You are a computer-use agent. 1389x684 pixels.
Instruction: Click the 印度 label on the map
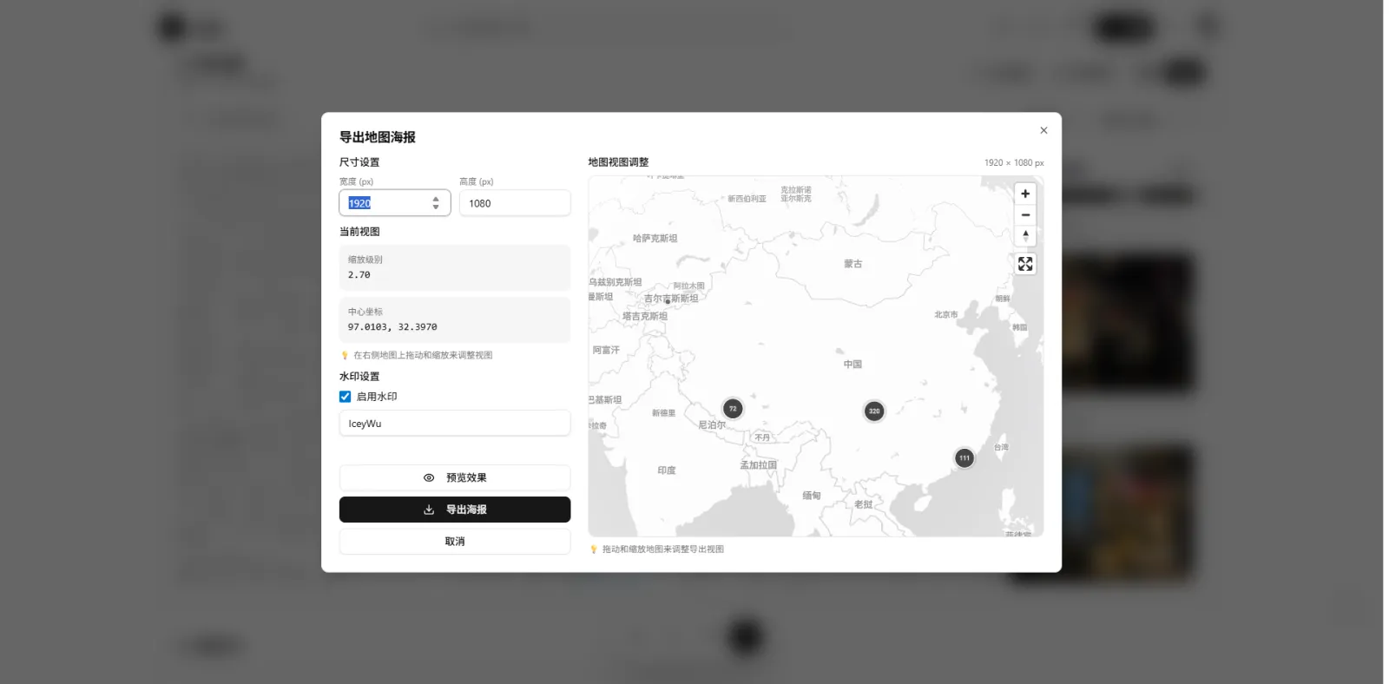pos(667,470)
